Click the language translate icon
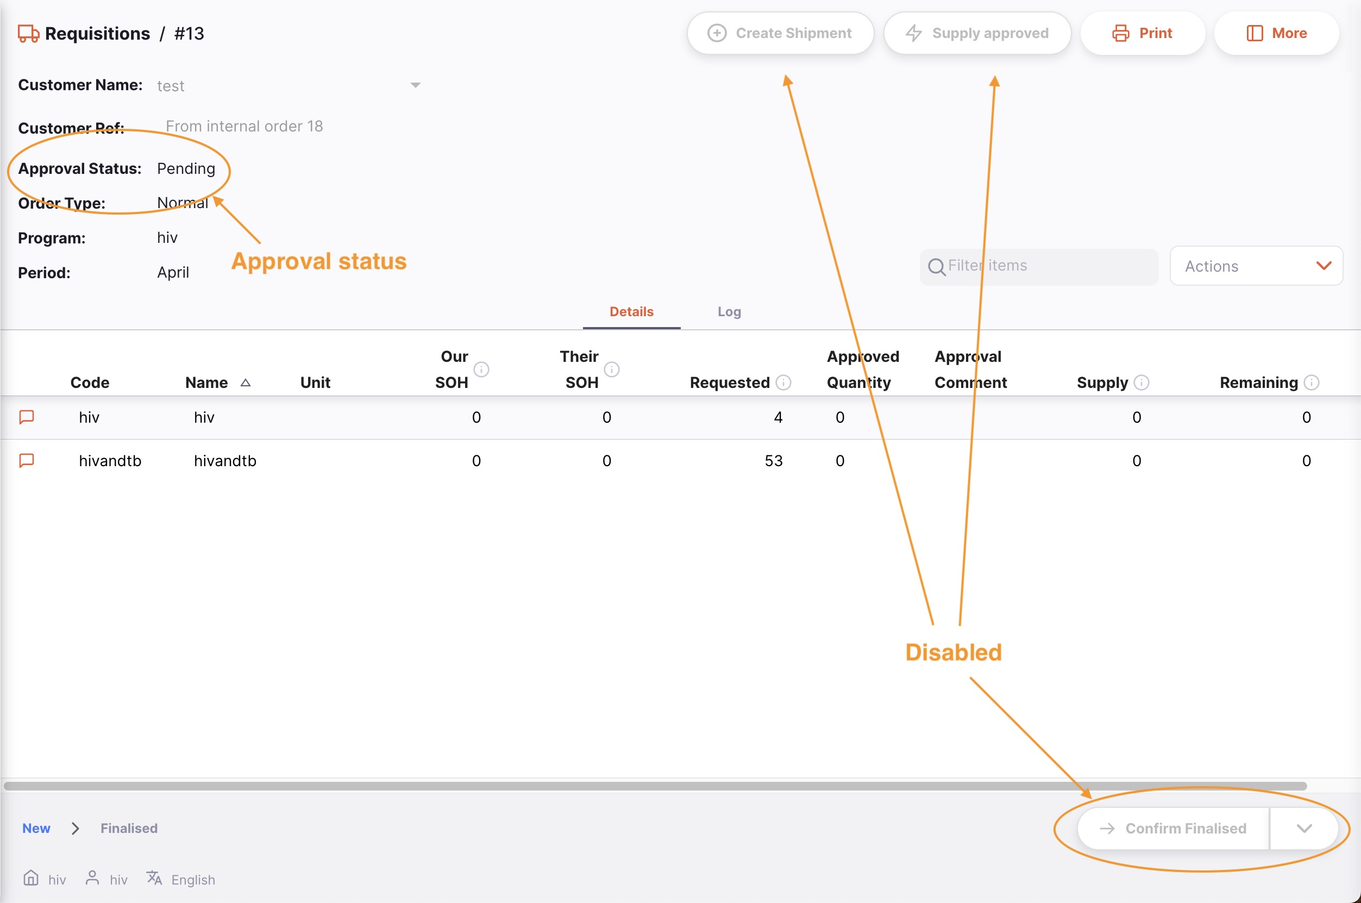Screen dimensions: 1361x903 (x=154, y=877)
